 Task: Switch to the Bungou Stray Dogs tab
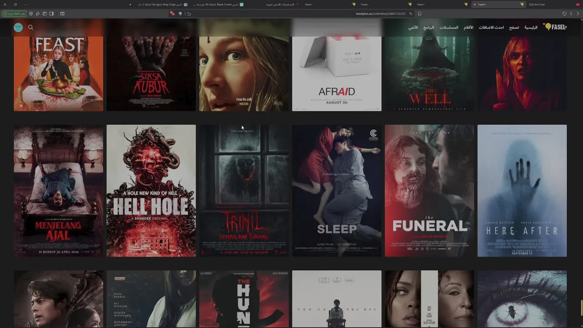[162, 5]
